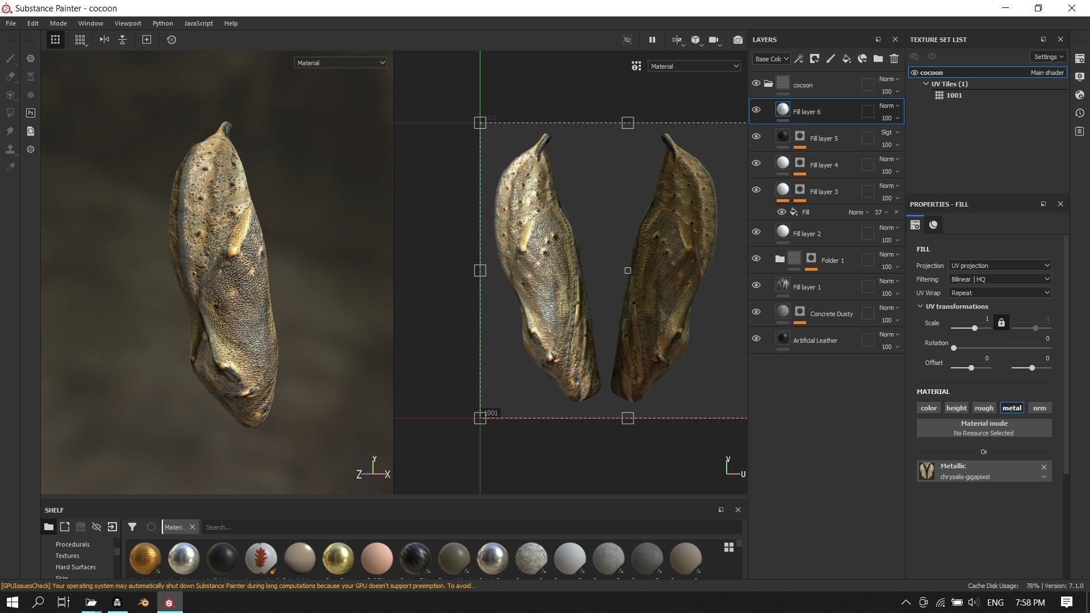Select the Polygon fill tool

(x=10, y=113)
